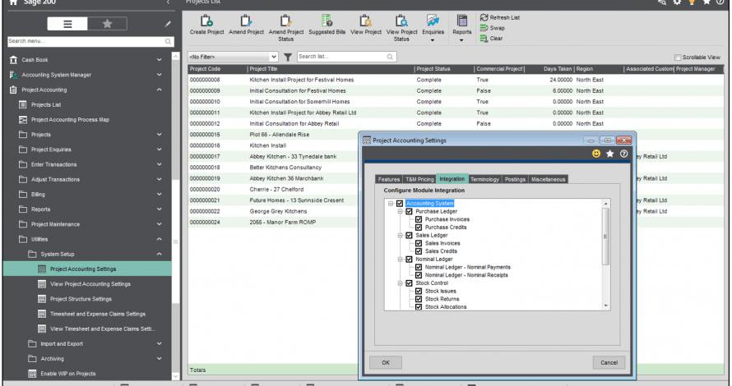Toggle Nominal Ledger - Nominal Payments checkbox
This screenshot has height=386, width=732.
point(419,267)
